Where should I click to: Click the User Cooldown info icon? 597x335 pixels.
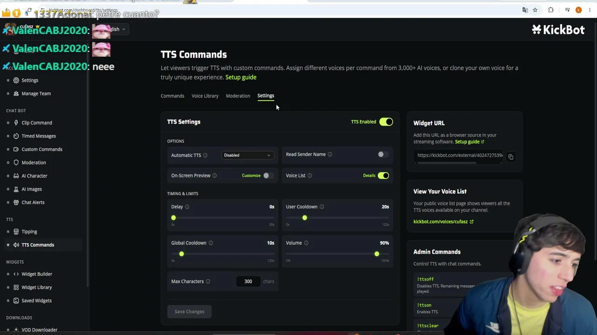(x=322, y=207)
